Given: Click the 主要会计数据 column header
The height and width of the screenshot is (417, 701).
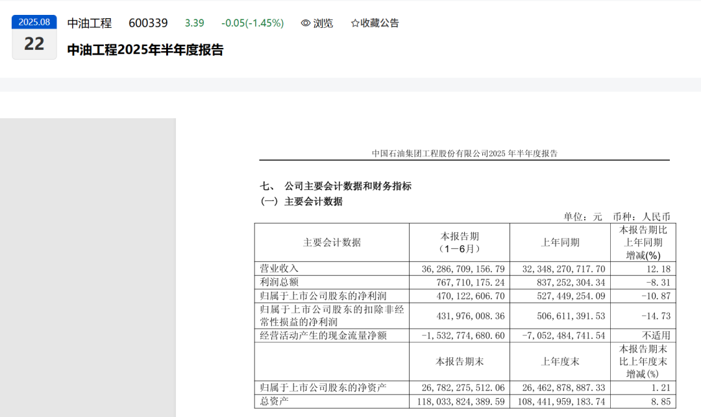Looking at the screenshot, I should pyautogui.click(x=332, y=243).
